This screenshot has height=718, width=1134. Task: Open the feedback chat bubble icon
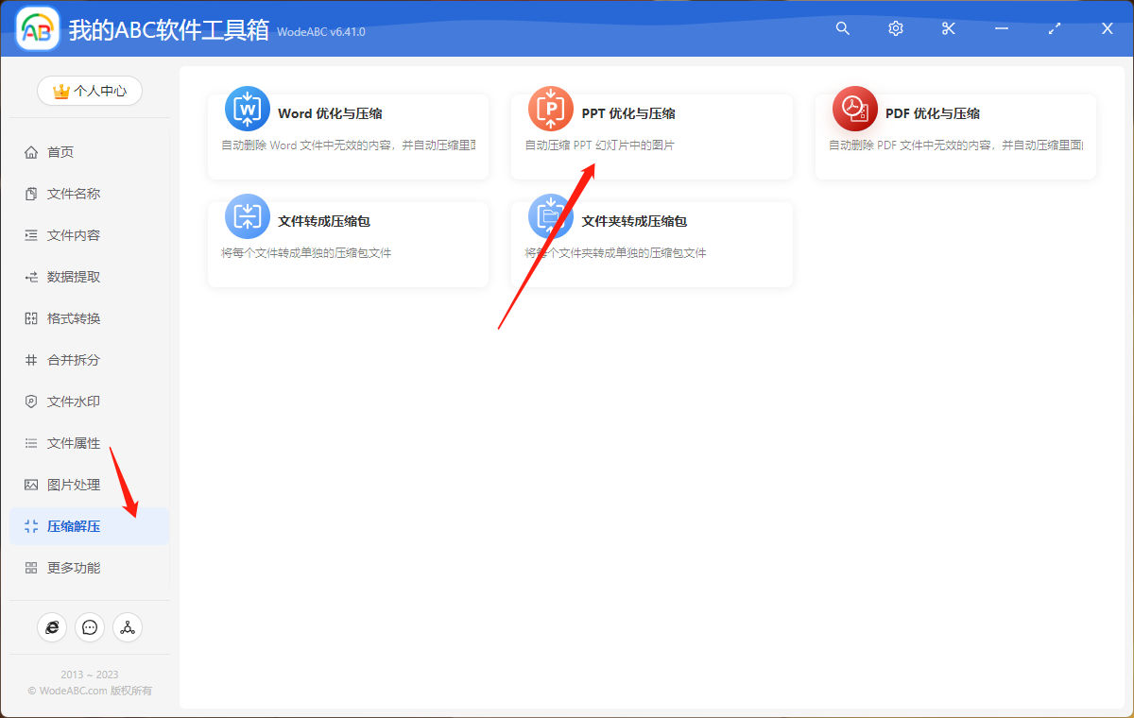tap(90, 626)
